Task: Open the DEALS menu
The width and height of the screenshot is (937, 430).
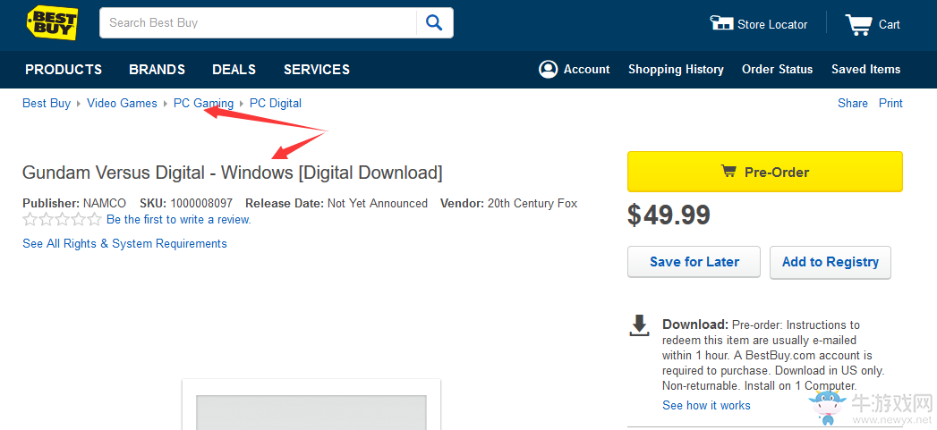Action: [x=234, y=69]
